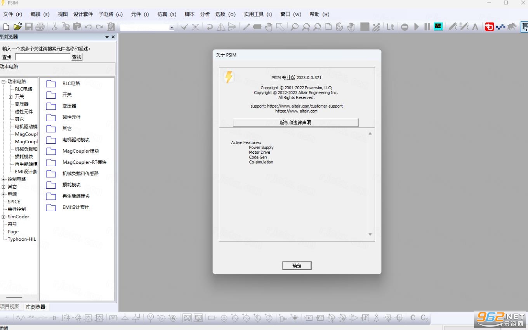Click the Zoom In magnifier icon
The width and height of the screenshot is (528, 330).
click(x=306, y=27)
